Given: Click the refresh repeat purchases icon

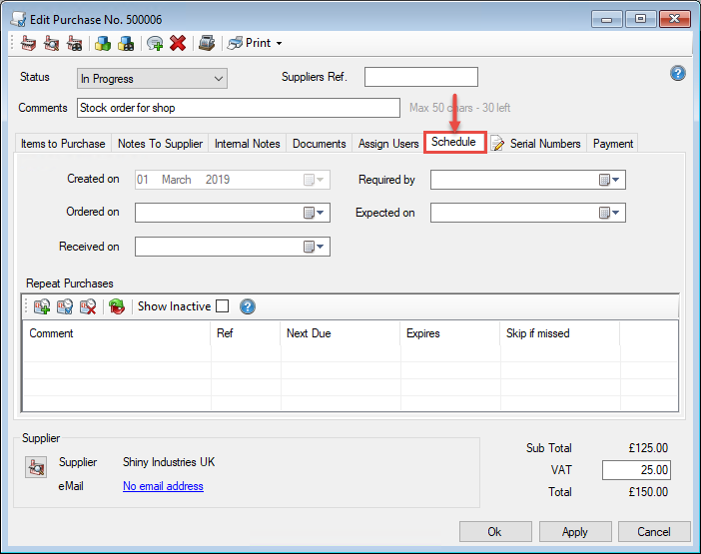Looking at the screenshot, I should pyautogui.click(x=117, y=306).
